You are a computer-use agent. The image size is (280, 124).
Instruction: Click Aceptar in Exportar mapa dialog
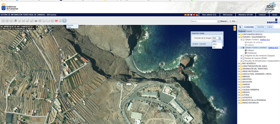[195, 44]
